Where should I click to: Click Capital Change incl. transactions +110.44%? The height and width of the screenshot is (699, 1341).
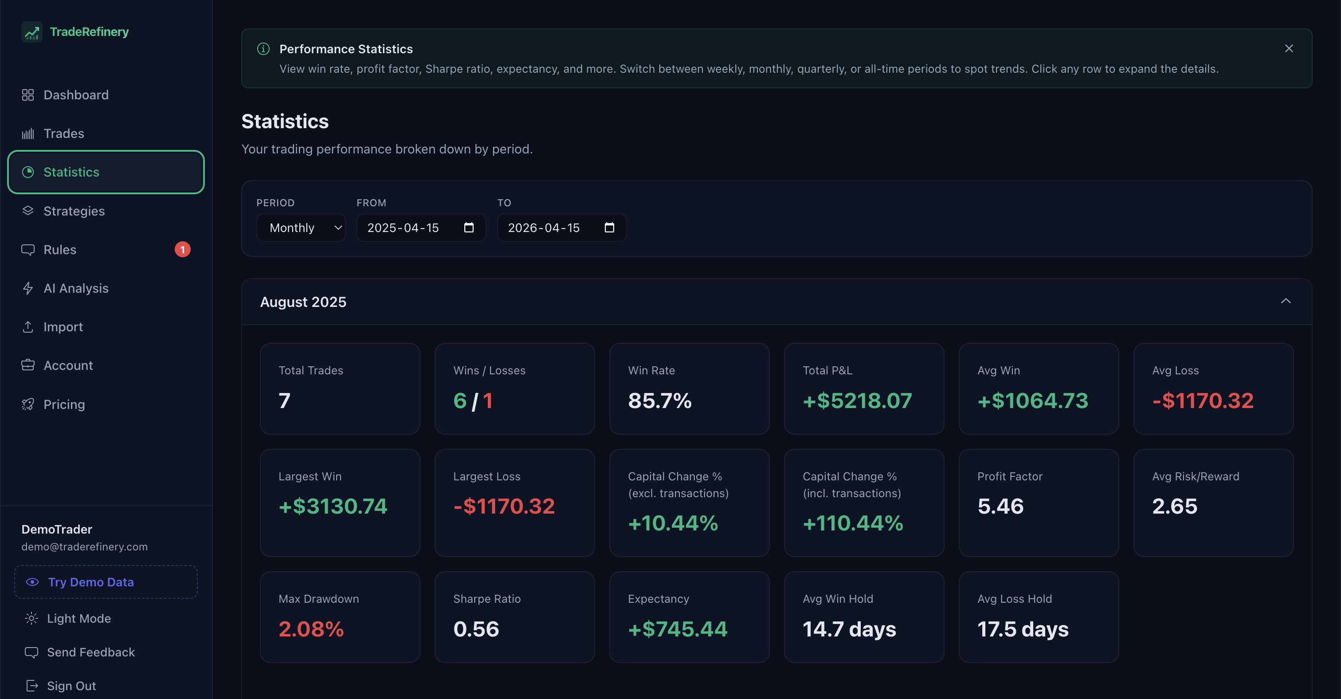pos(853,523)
